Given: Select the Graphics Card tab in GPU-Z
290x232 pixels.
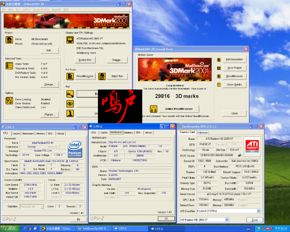Looking at the screenshot, I should 187,132.
